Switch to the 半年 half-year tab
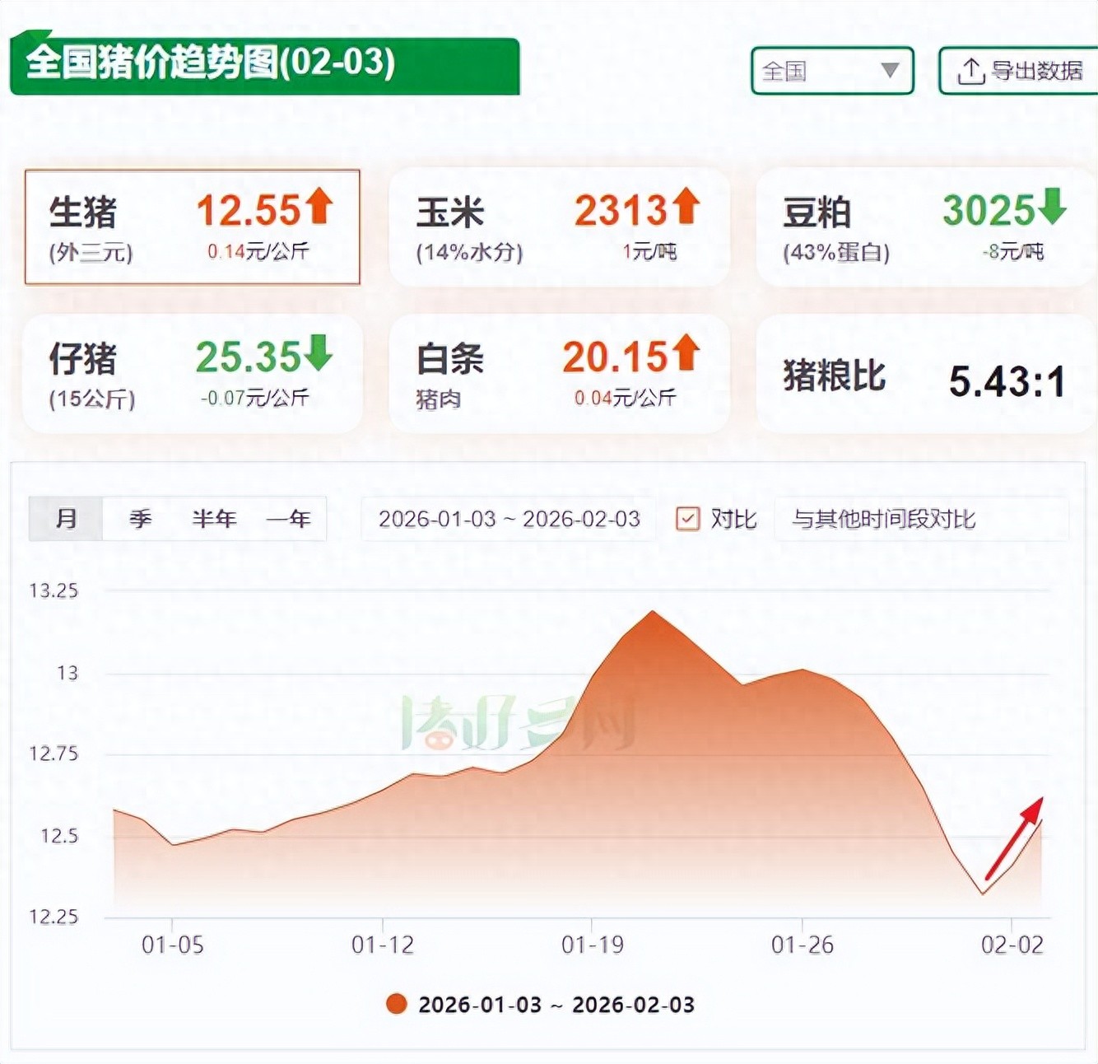This screenshot has width=1098, height=1064. pos(214,519)
